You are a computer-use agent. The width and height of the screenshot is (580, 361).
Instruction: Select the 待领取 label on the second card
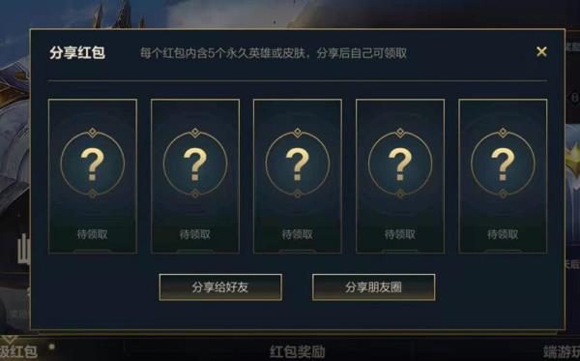[195, 234]
